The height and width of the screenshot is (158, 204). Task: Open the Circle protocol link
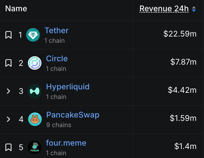pyautogui.click(x=57, y=58)
